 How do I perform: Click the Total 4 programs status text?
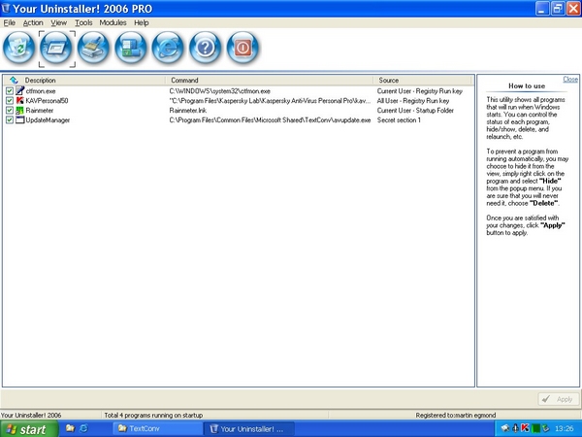[153, 415]
